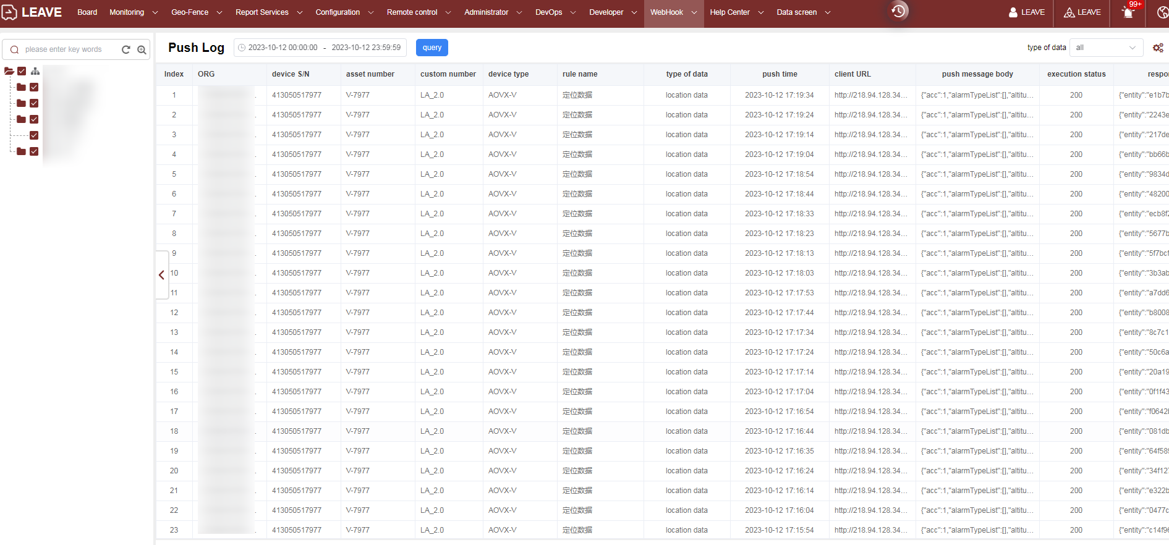Toggle the last child folder checkbox
The width and height of the screenshot is (1169, 545).
coord(34,151)
